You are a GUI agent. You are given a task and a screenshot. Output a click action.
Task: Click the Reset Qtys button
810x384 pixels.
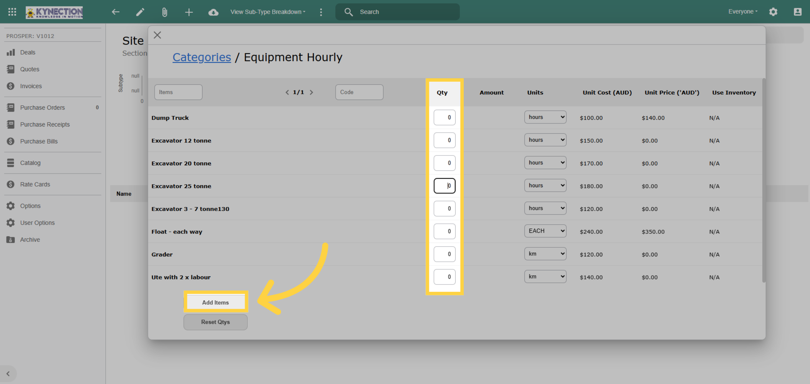click(215, 322)
